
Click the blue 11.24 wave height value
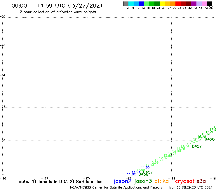(136, 172)
